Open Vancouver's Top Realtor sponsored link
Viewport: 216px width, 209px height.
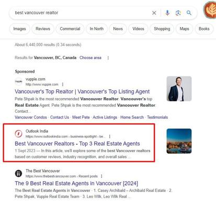(x=82, y=91)
